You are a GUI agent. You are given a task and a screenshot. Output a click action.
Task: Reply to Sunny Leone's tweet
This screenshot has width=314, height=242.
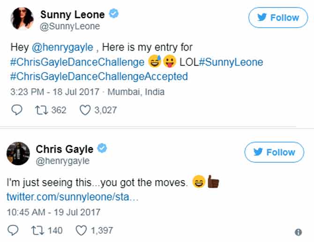coord(15,110)
